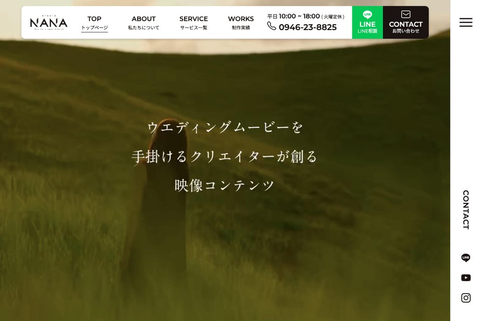Open the YouTube icon in sidebar
The width and height of the screenshot is (481, 321).
coord(465,278)
